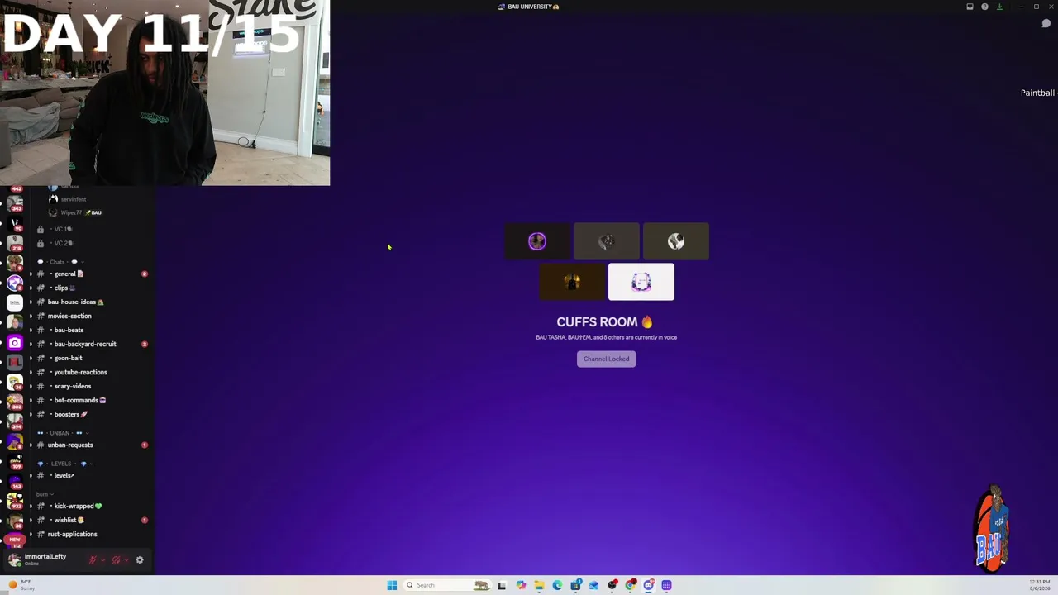Collapse the burn category
Image resolution: width=1058 pixels, height=595 pixels.
click(45, 494)
